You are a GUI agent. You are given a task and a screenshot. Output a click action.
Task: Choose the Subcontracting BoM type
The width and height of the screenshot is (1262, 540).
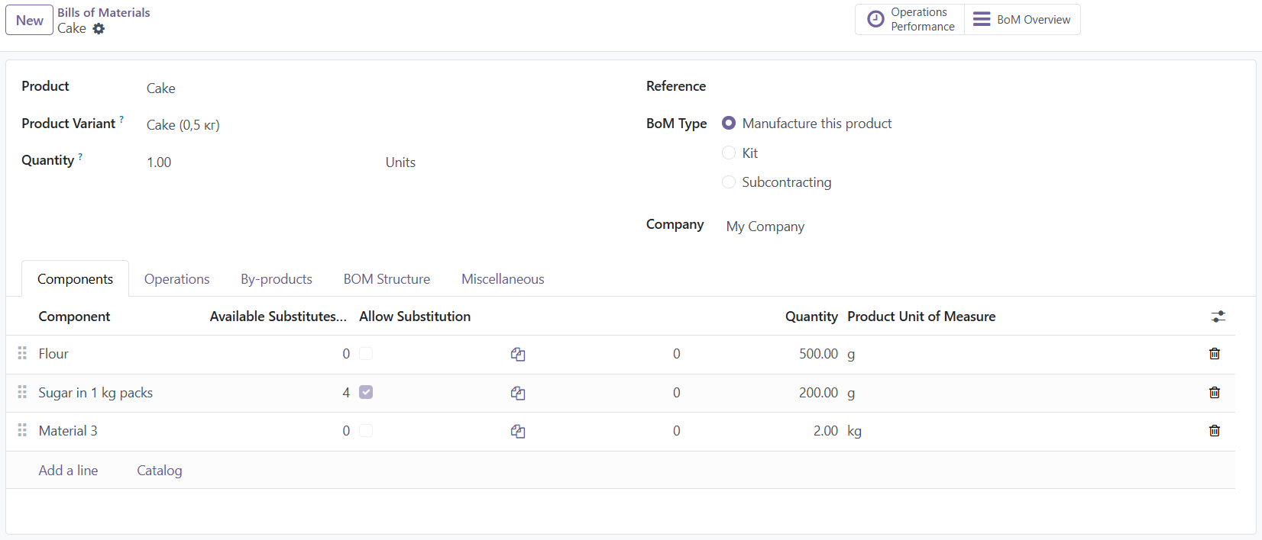pyautogui.click(x=729, y=182)
